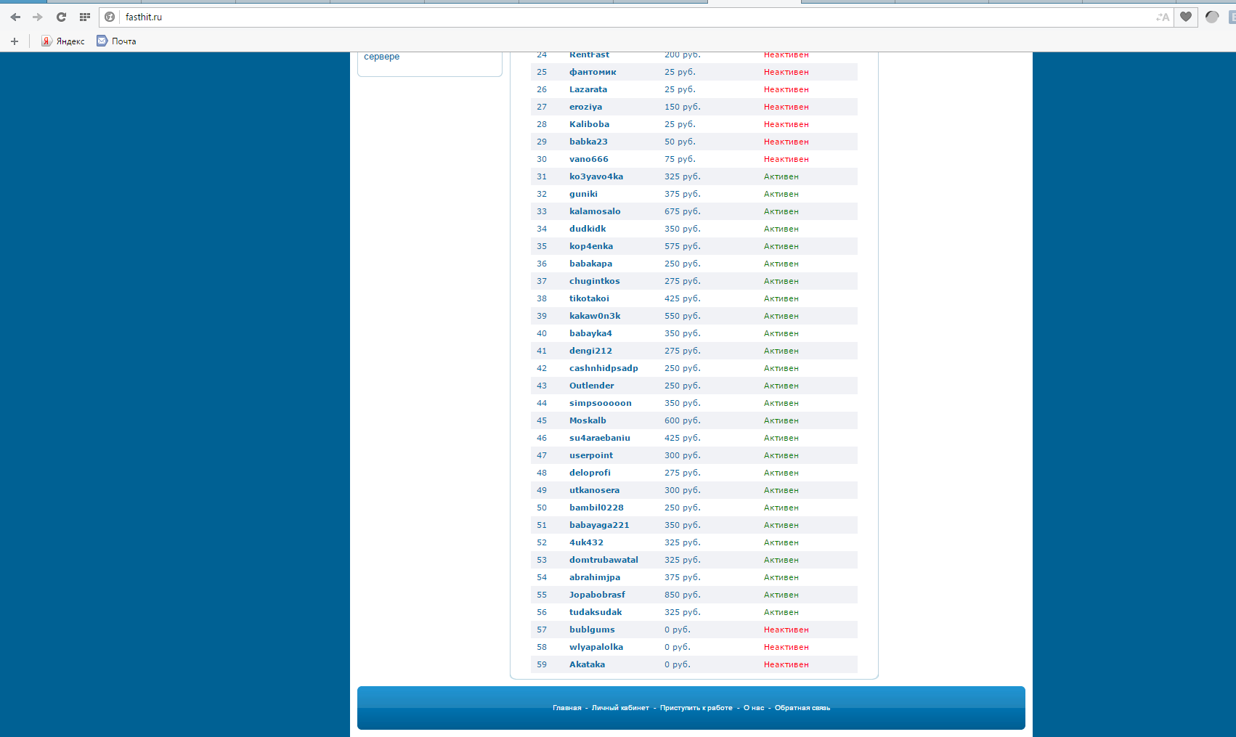Reload the page with the refresh icon
The height and width of the screenshot is (737, 1236).
point(61,17)
